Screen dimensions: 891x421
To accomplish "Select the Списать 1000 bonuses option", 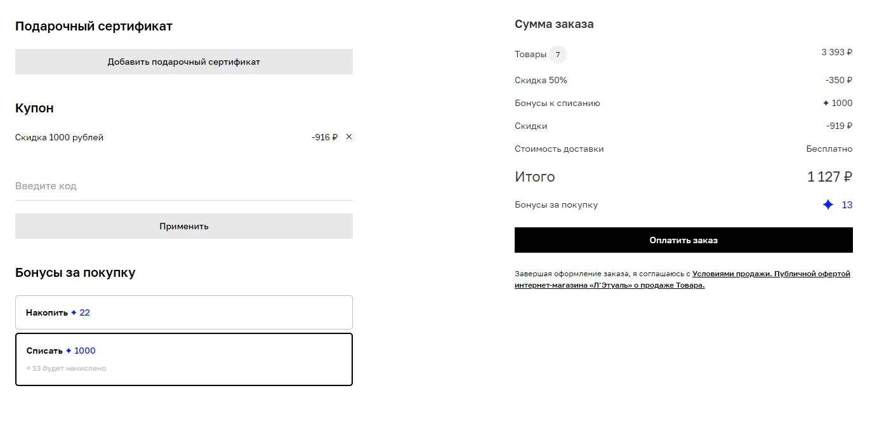I will click(x=184, y=359).
